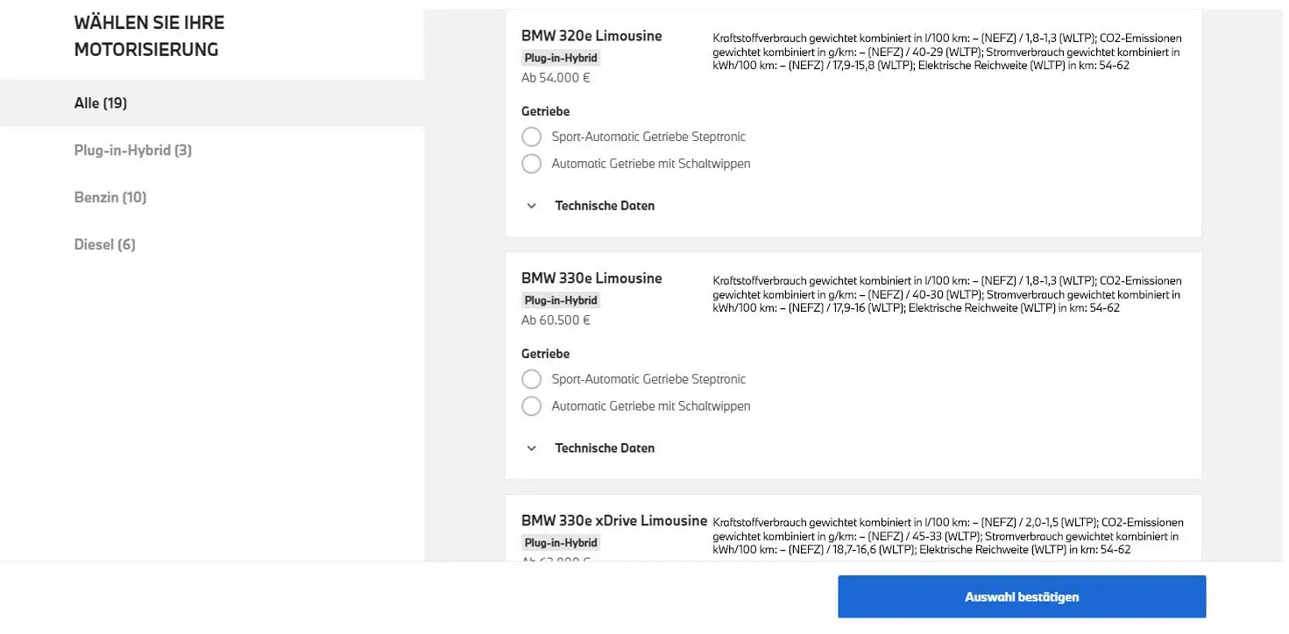Click Plug-in-Hybrid badge on 330e xDrive
The width and height of the screenshot is (1289, 634).
click(561, 543)
